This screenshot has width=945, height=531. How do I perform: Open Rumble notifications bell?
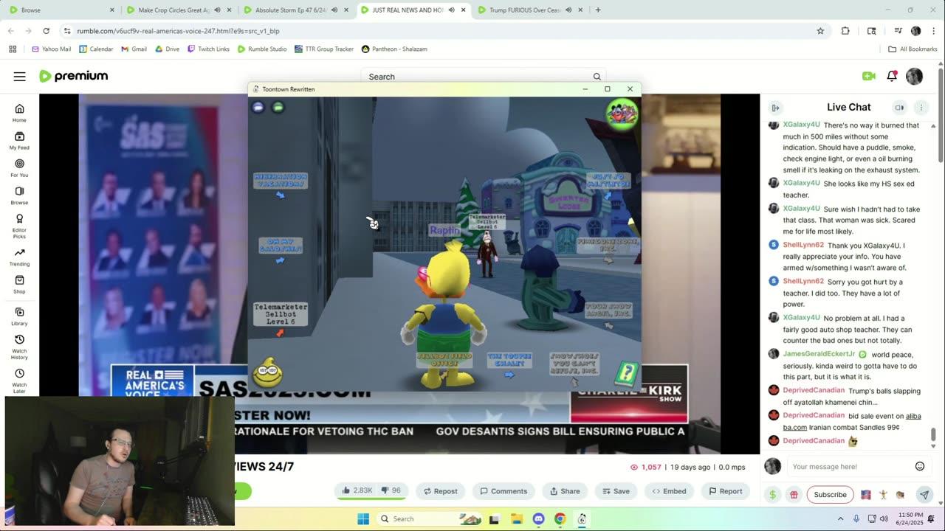tap(892, 76)
